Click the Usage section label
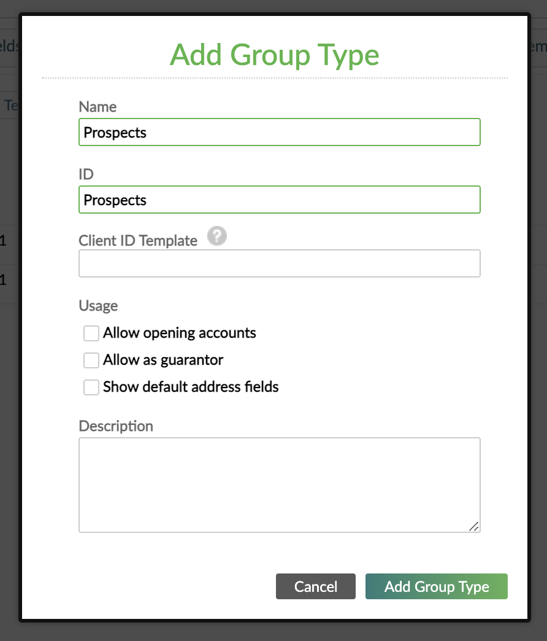Viewport: 547px width, 641px height. [98, 306]
